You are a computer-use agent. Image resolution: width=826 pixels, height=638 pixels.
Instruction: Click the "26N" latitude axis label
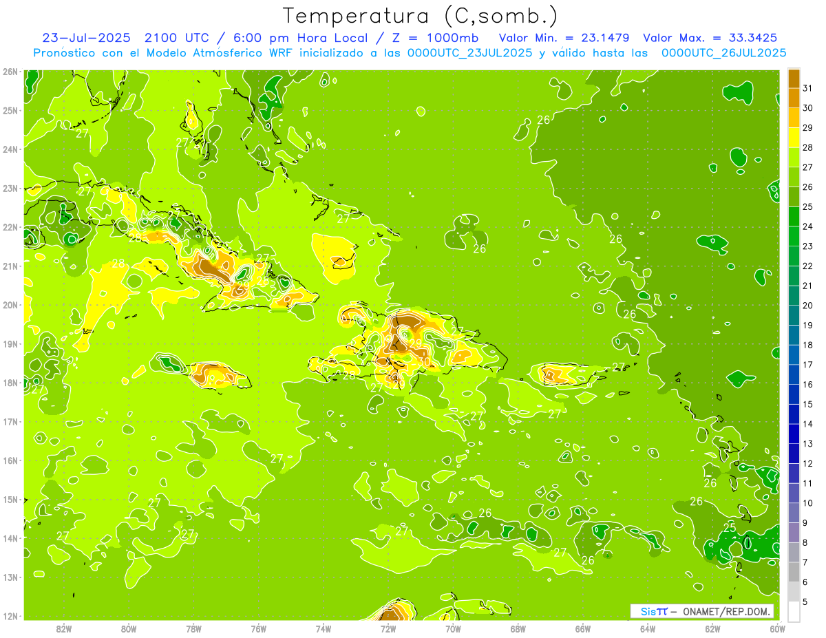pos(10,72)
